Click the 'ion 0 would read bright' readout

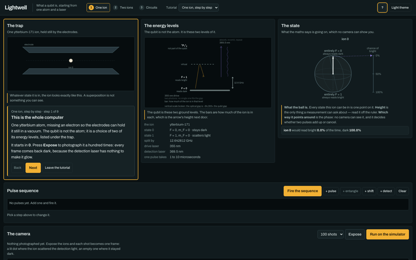(345, 130)
